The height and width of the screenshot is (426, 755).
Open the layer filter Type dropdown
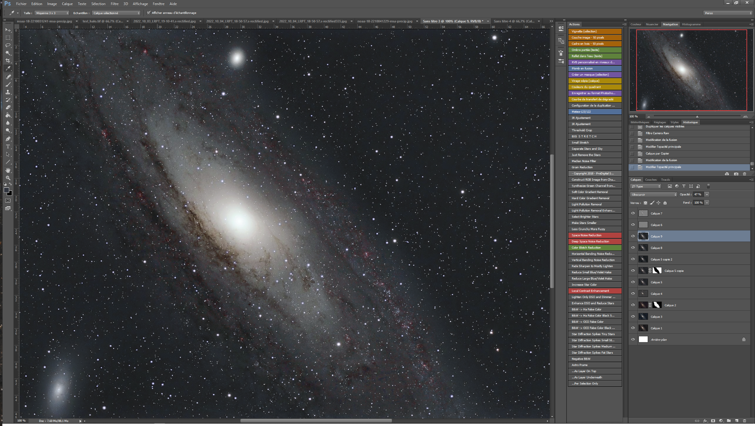646,186
